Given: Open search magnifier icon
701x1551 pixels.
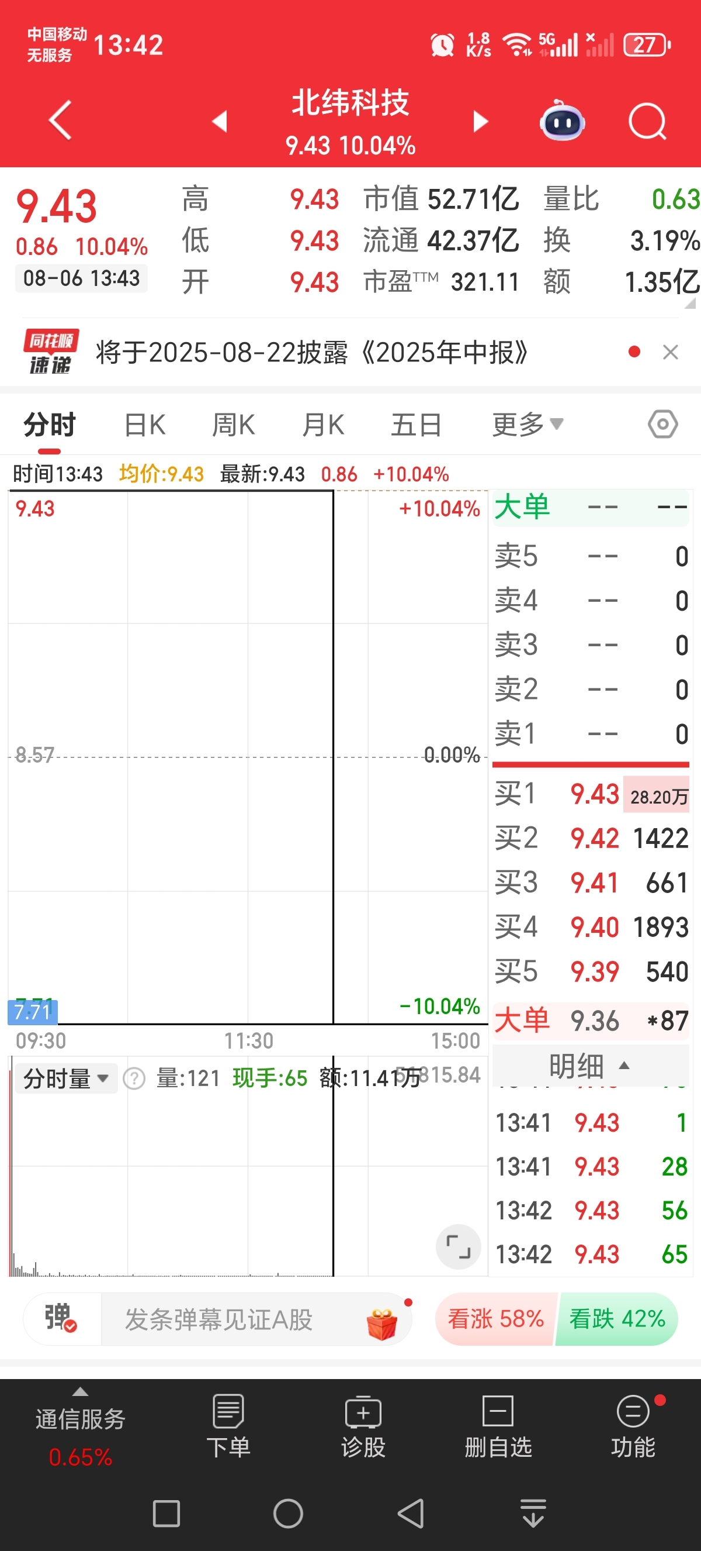Looking at the screenshot, I should coord(647,122).
